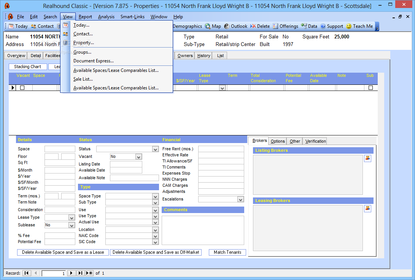This screenshot has height=280, width=415.
Task: Click Delete Available Space and Save as a Lease
Action: (x=63, y=252)
